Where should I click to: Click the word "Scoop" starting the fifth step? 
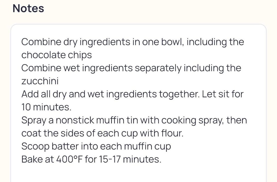(35, 146)
